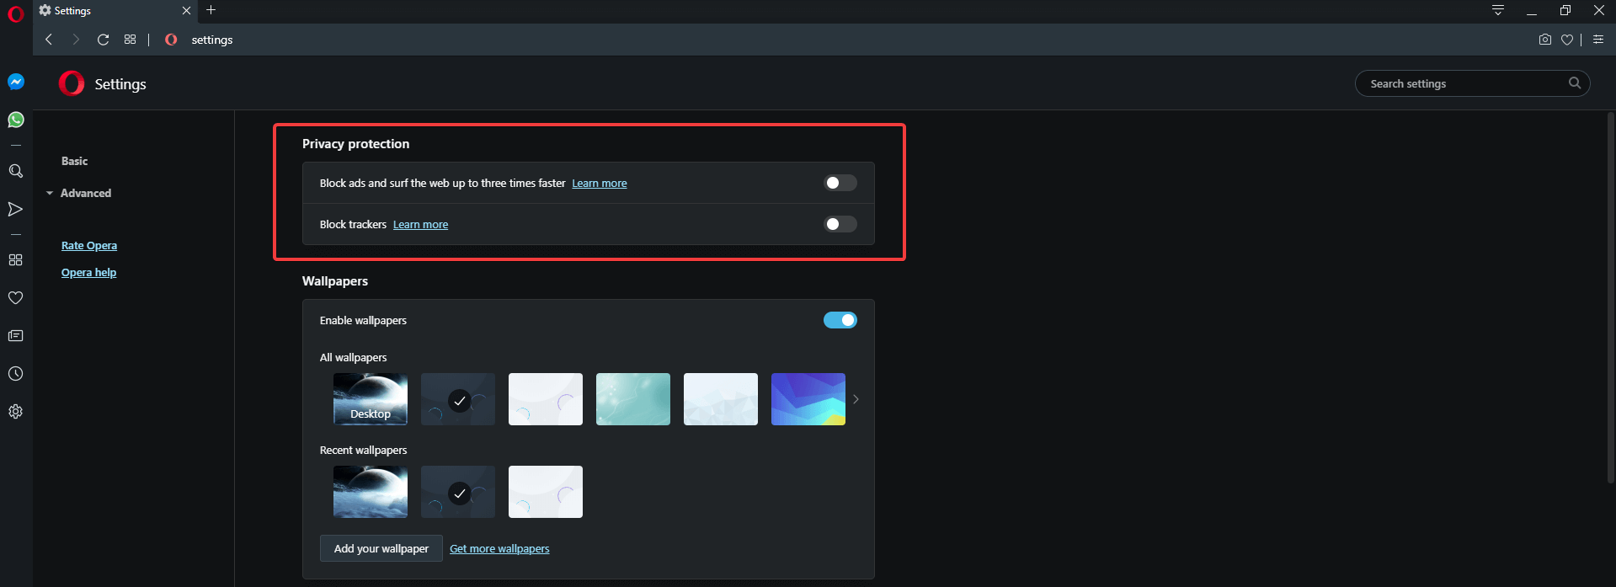This screenshot has height=587, width=1616.
Task: Select moon wallpaper in Recent wallpapers
Action: (371, 492)
